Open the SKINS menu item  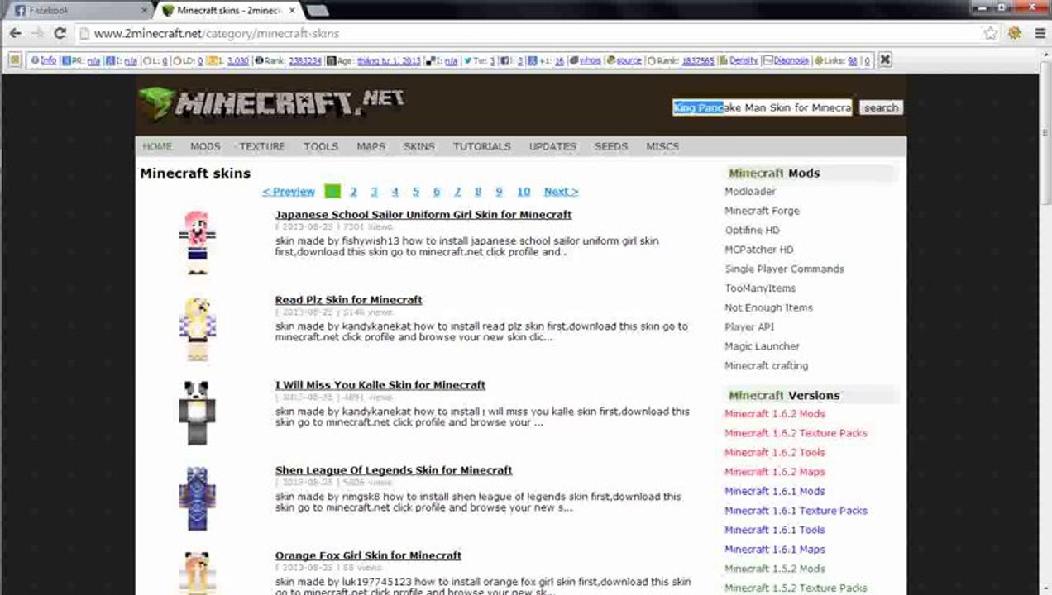419,146
